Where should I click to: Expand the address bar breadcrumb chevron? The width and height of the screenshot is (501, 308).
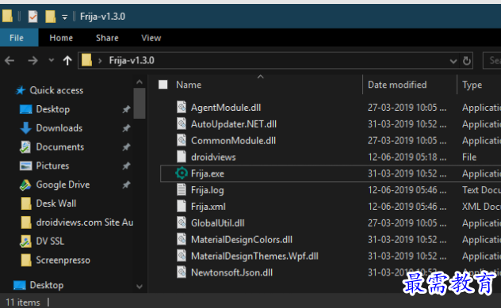(x=100, y=60)
